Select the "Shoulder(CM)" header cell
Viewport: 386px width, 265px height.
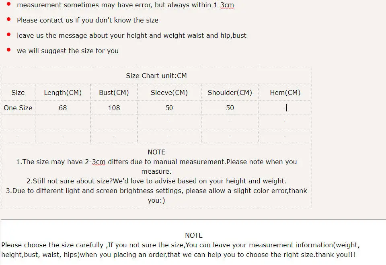pyautogui.click(x=230, y=92)
